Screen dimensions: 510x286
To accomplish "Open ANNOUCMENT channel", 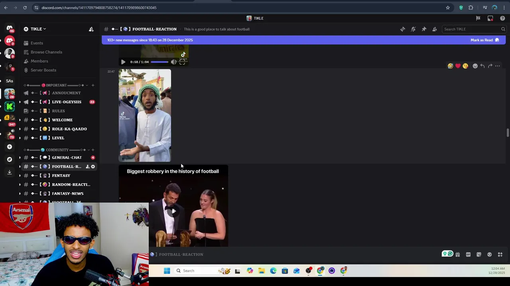I will coord(59,93).
